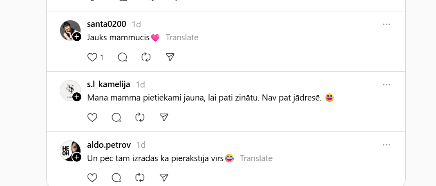Like santa0200's comment with the heart icon

tap(93, 57)
